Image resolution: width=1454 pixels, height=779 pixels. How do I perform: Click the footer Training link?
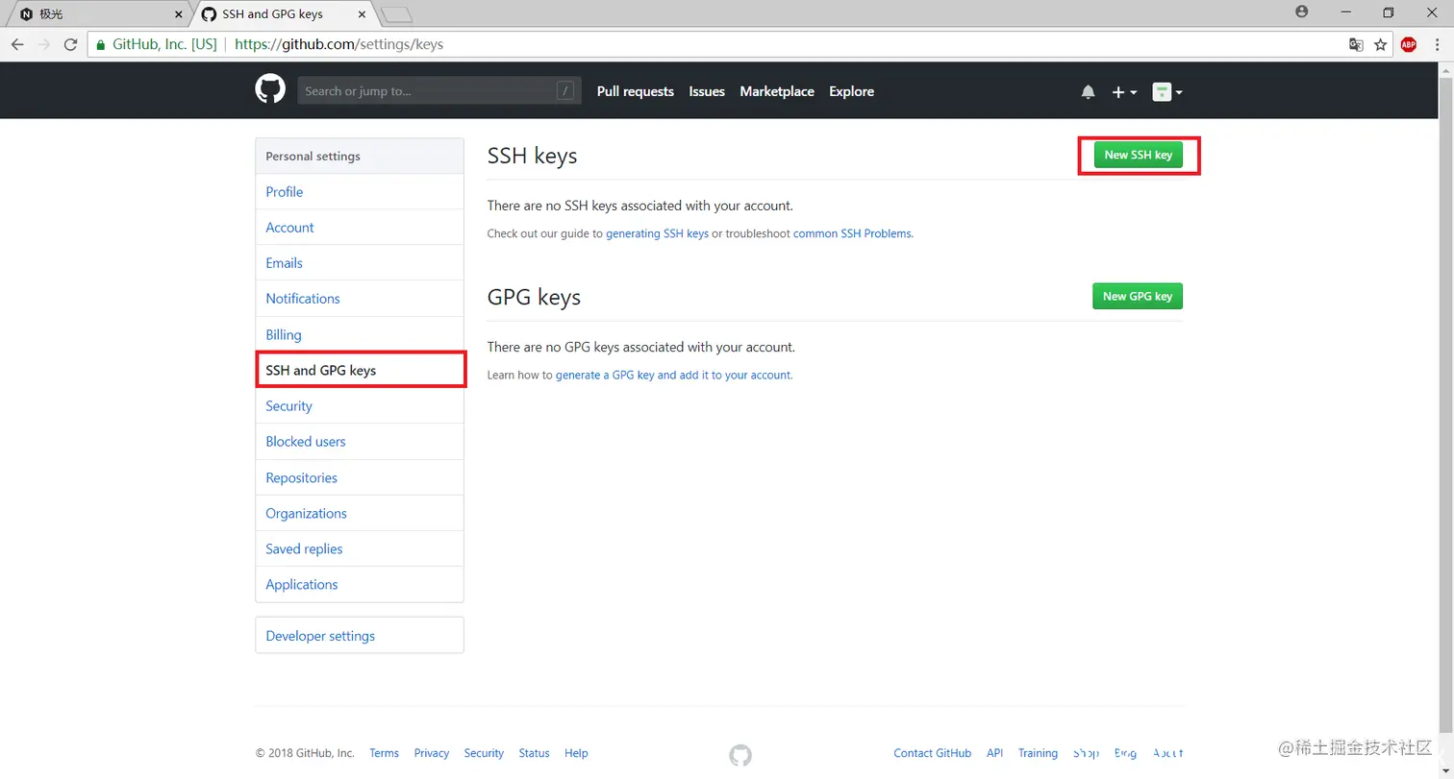1038,753
